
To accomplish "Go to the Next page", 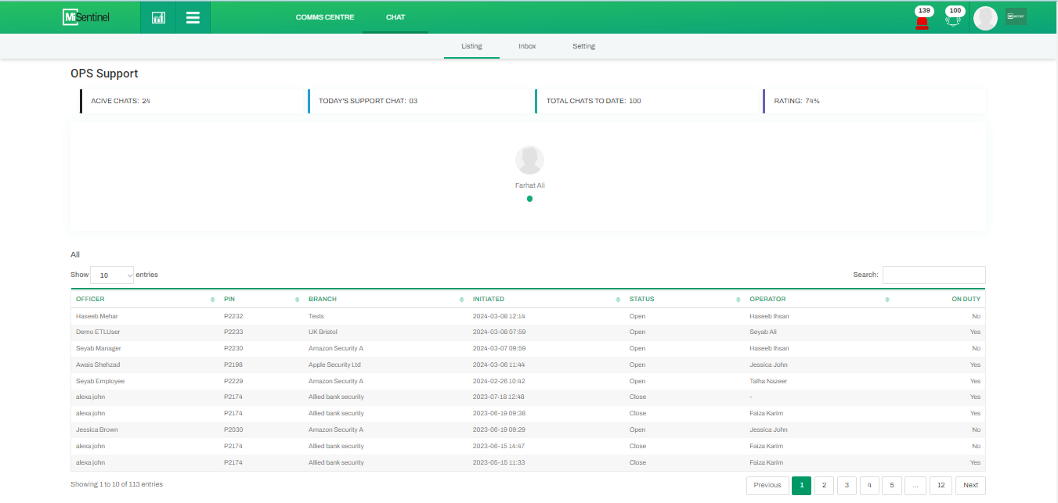I will pyautogui.click(x=970, y=485).
